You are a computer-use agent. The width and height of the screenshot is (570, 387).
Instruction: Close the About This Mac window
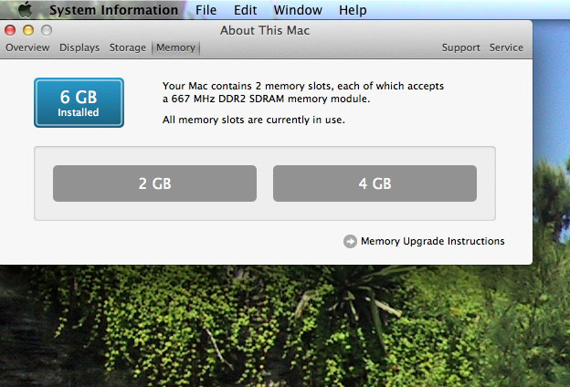click(x=10, y=30)
